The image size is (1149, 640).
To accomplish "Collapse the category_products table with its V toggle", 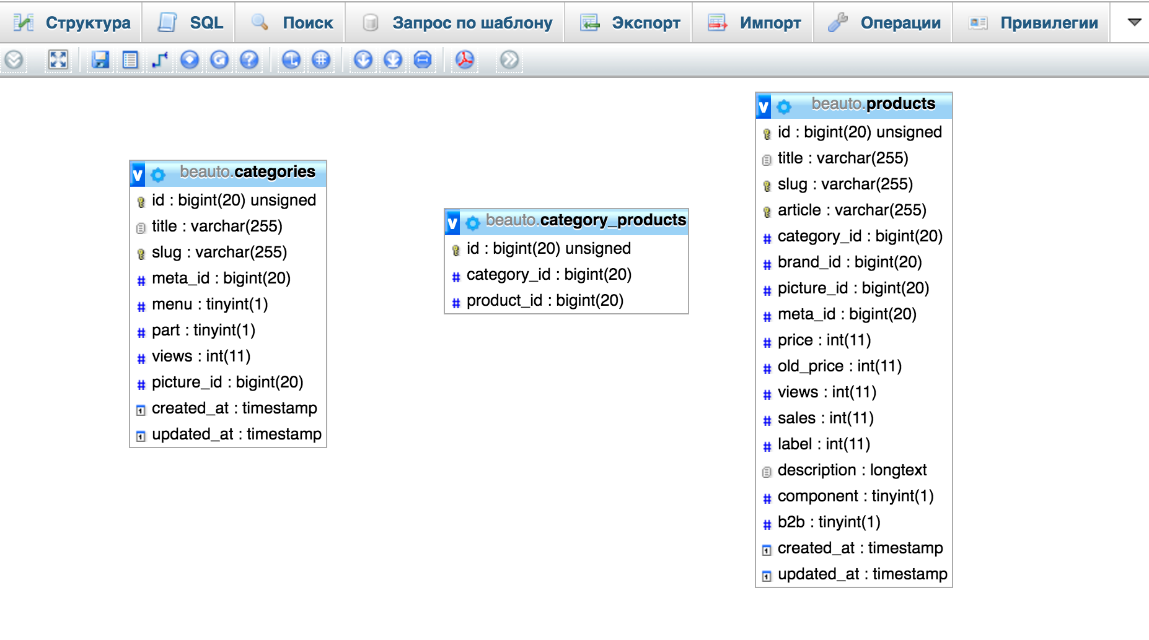I will [x=452, y=223].
